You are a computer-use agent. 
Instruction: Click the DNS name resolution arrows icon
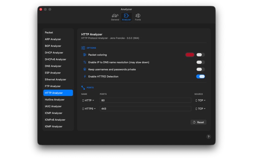coord(85,62)
